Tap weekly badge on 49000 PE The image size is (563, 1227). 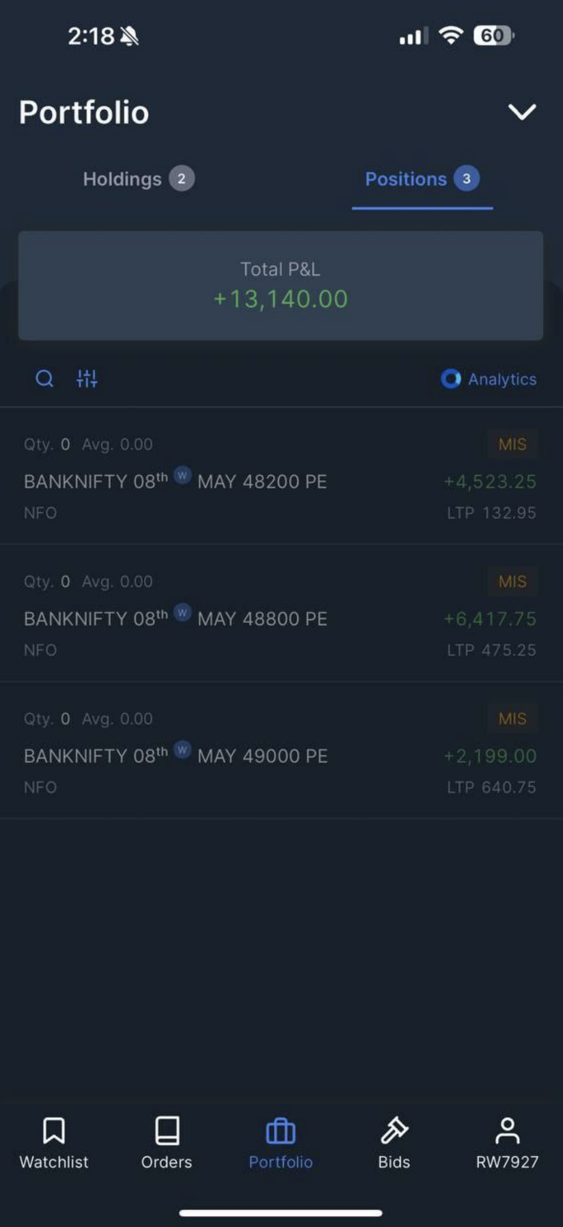[x=182, y=749]
